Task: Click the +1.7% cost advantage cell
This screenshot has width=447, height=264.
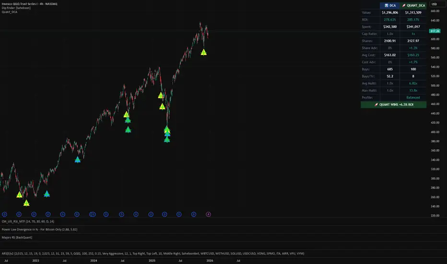Action: pyautogui.click(x=413, y=62)
